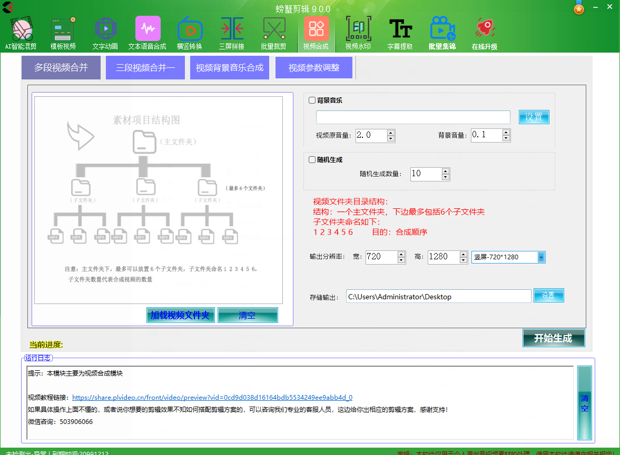Toggle the 随机生成 checkbox
This screenshot has width=620, height=455.
click(312, 160)
